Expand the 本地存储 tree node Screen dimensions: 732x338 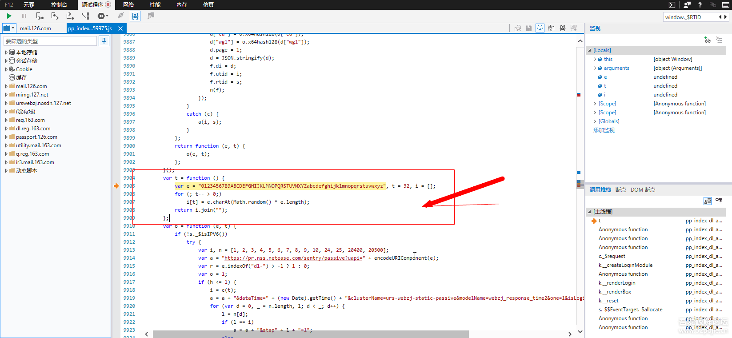pos(6,52)
